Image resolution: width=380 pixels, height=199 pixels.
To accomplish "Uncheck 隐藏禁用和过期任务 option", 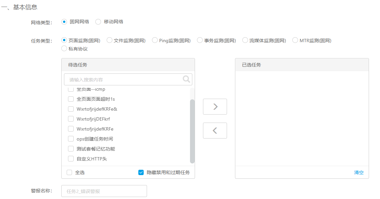I will click(x=141, y=172).
